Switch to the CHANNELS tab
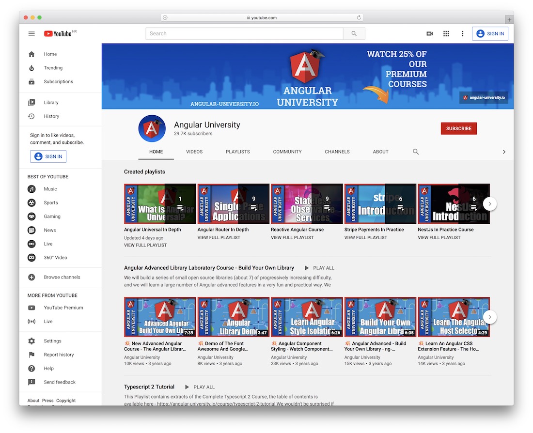The width and height of the screenshot is (533, 433). [x=337, y=152]
